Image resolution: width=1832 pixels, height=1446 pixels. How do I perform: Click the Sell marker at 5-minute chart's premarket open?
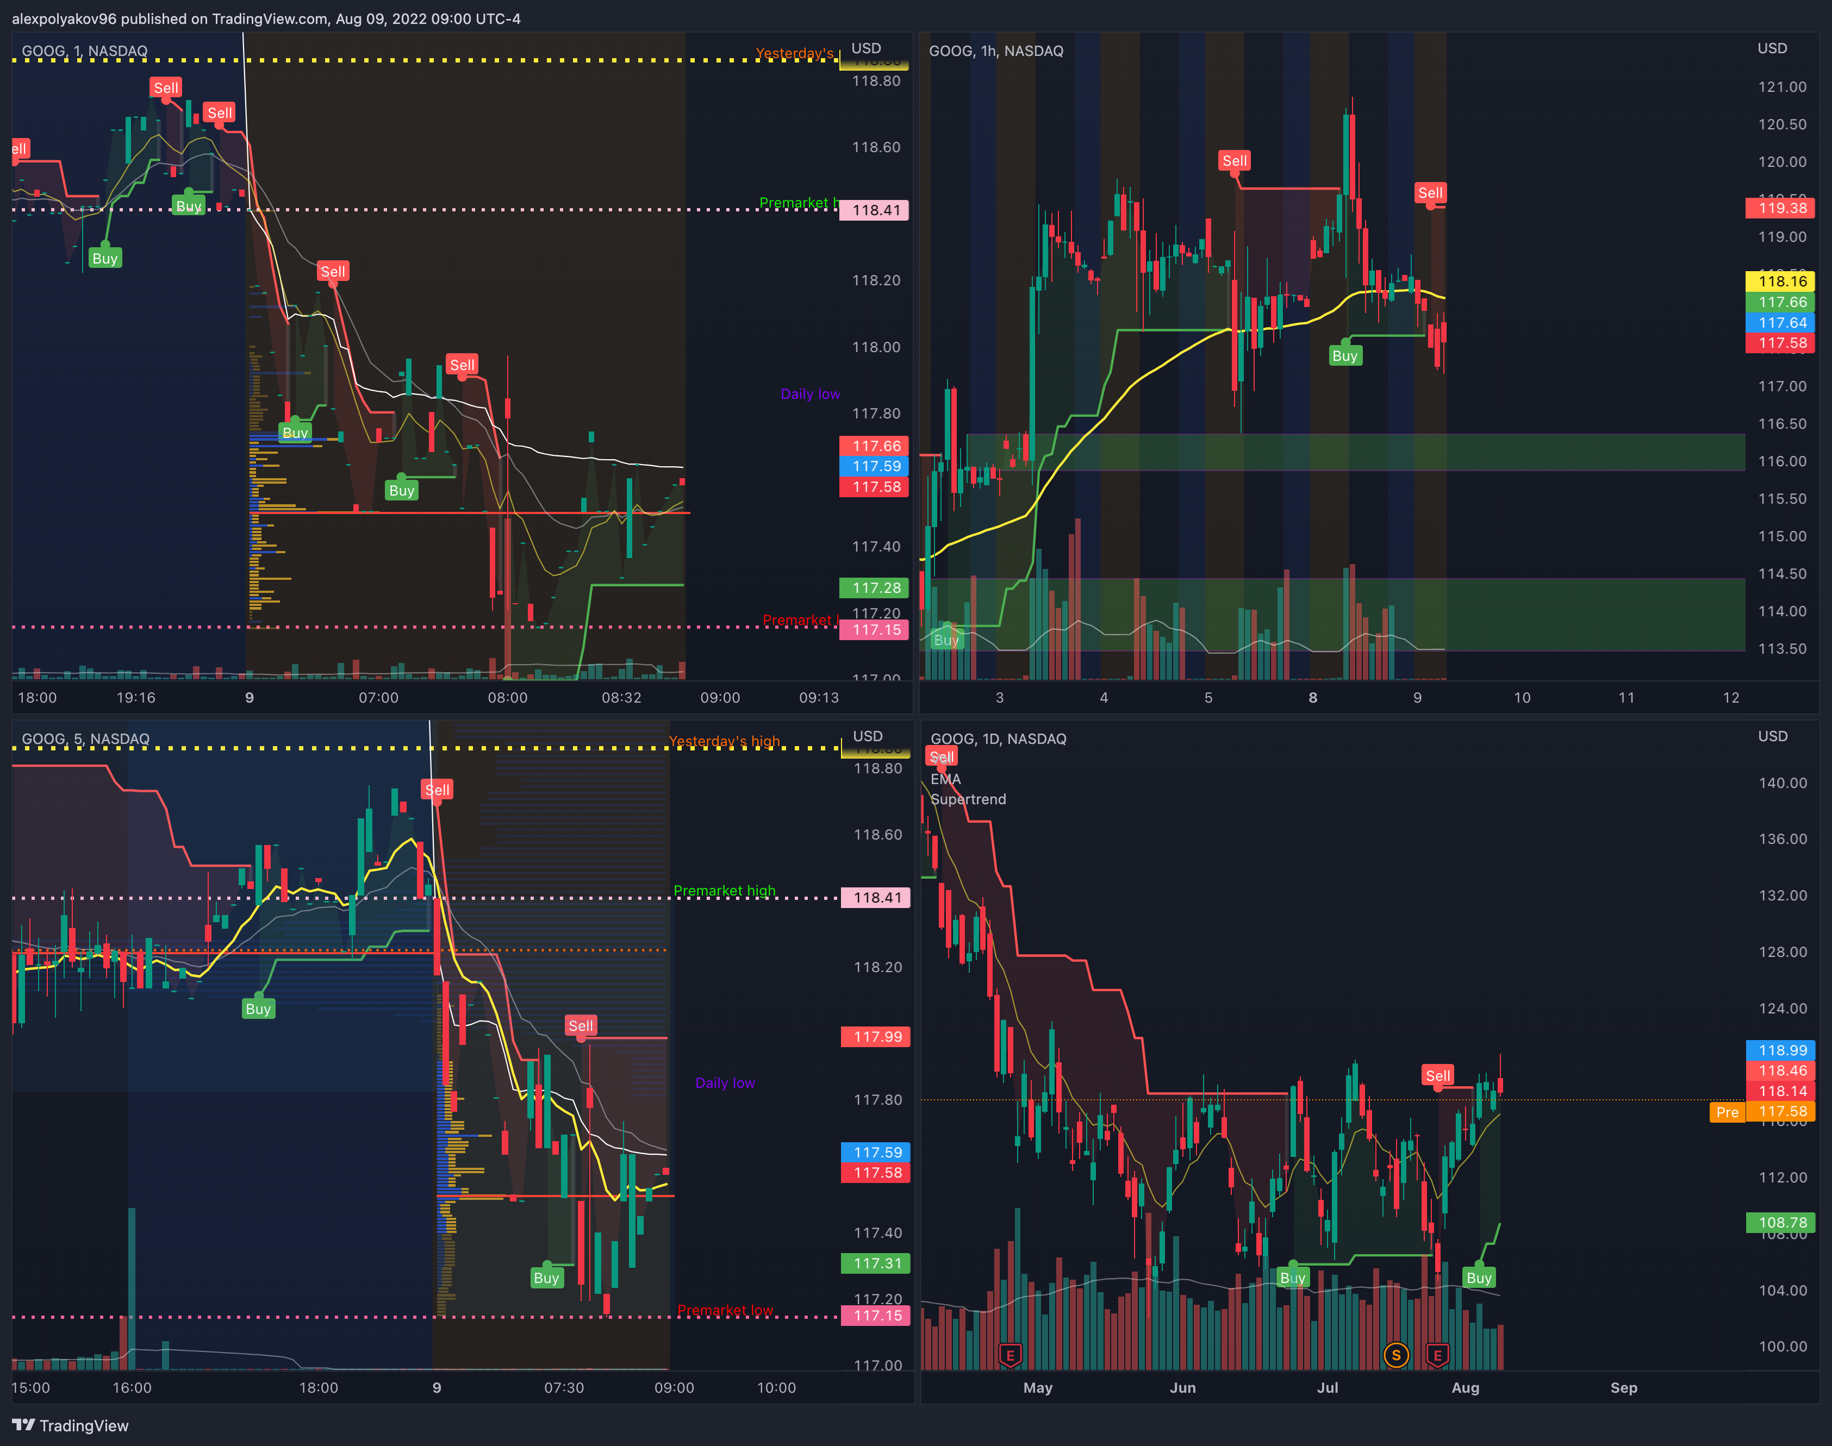pyautogui.click(x=437, y=790)
